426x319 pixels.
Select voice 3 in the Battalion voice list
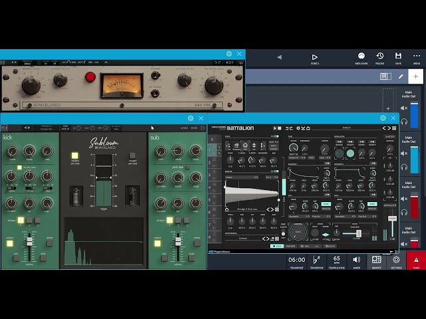click(214, 175)
